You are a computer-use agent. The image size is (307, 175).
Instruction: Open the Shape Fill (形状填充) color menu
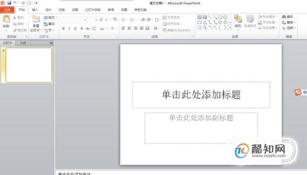(x=268, y=17)
